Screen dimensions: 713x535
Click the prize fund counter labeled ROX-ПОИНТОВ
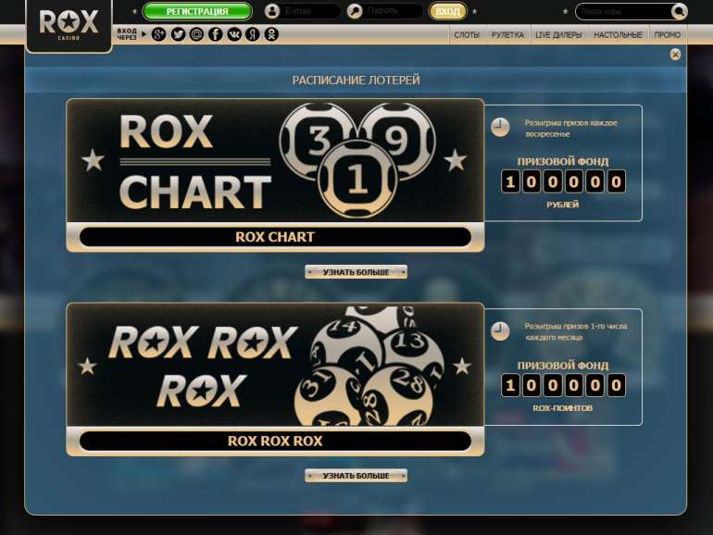pyautogui.click(x=563, y=385)
